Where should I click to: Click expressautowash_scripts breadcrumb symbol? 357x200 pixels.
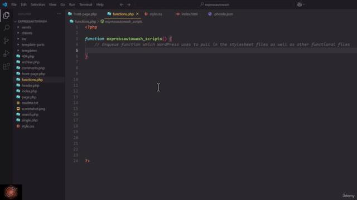pyautogui.click(x=124, y=22)
